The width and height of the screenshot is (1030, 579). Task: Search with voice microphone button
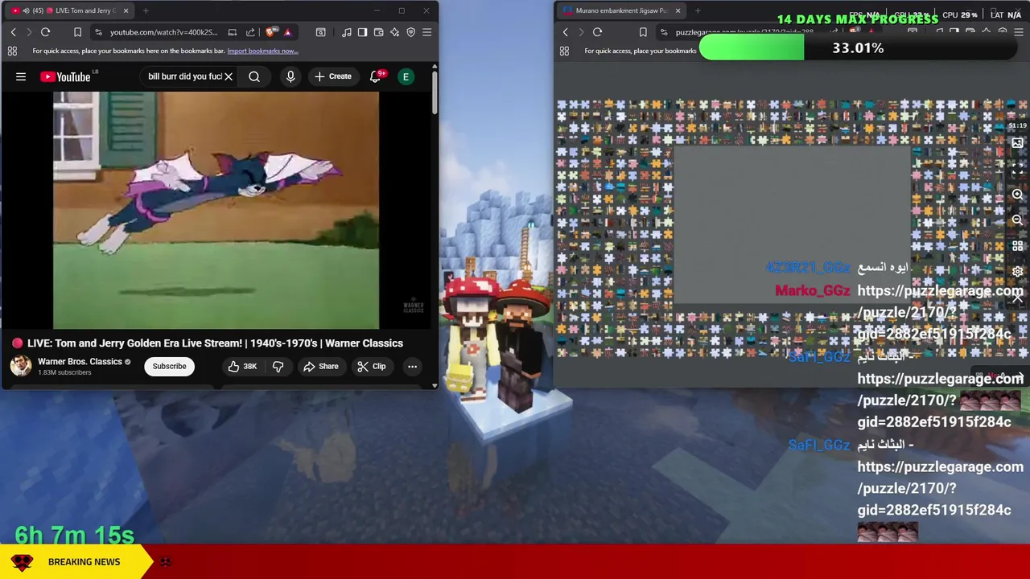(290, 76)
